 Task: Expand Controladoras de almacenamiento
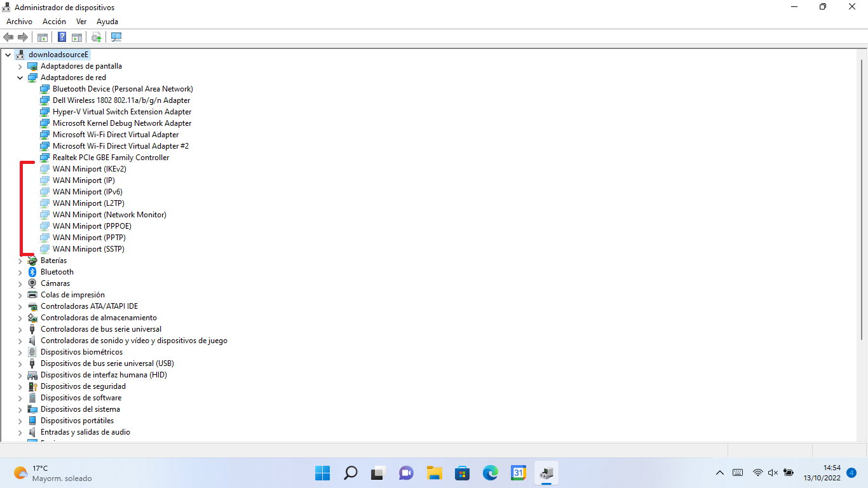(x=20, y=318)
